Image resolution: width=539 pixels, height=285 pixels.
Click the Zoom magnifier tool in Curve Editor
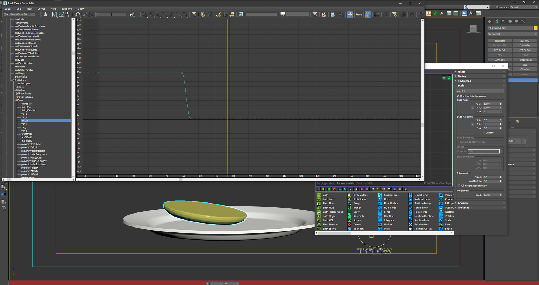pyautogui.click(x=77, y=15)
